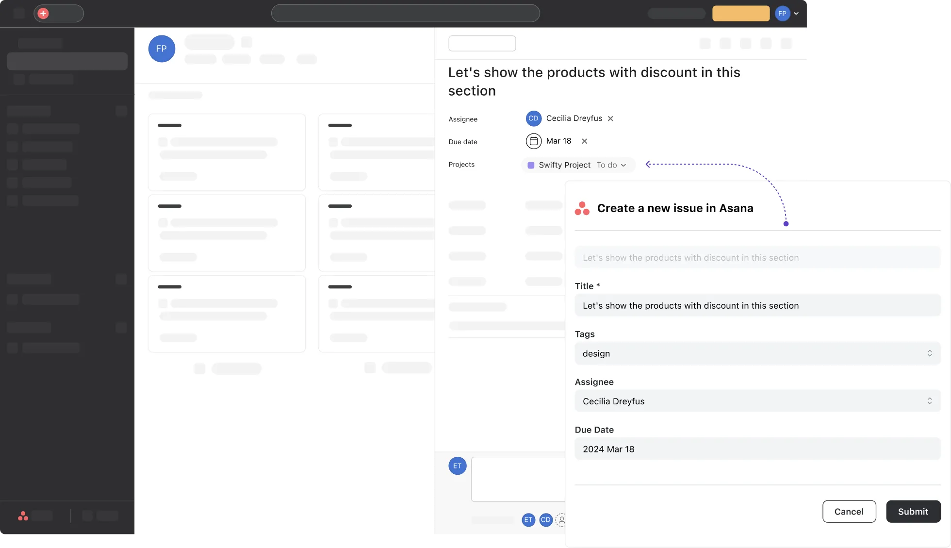
Task: Click the search bar at the top
Action: (x=406, y=13)
